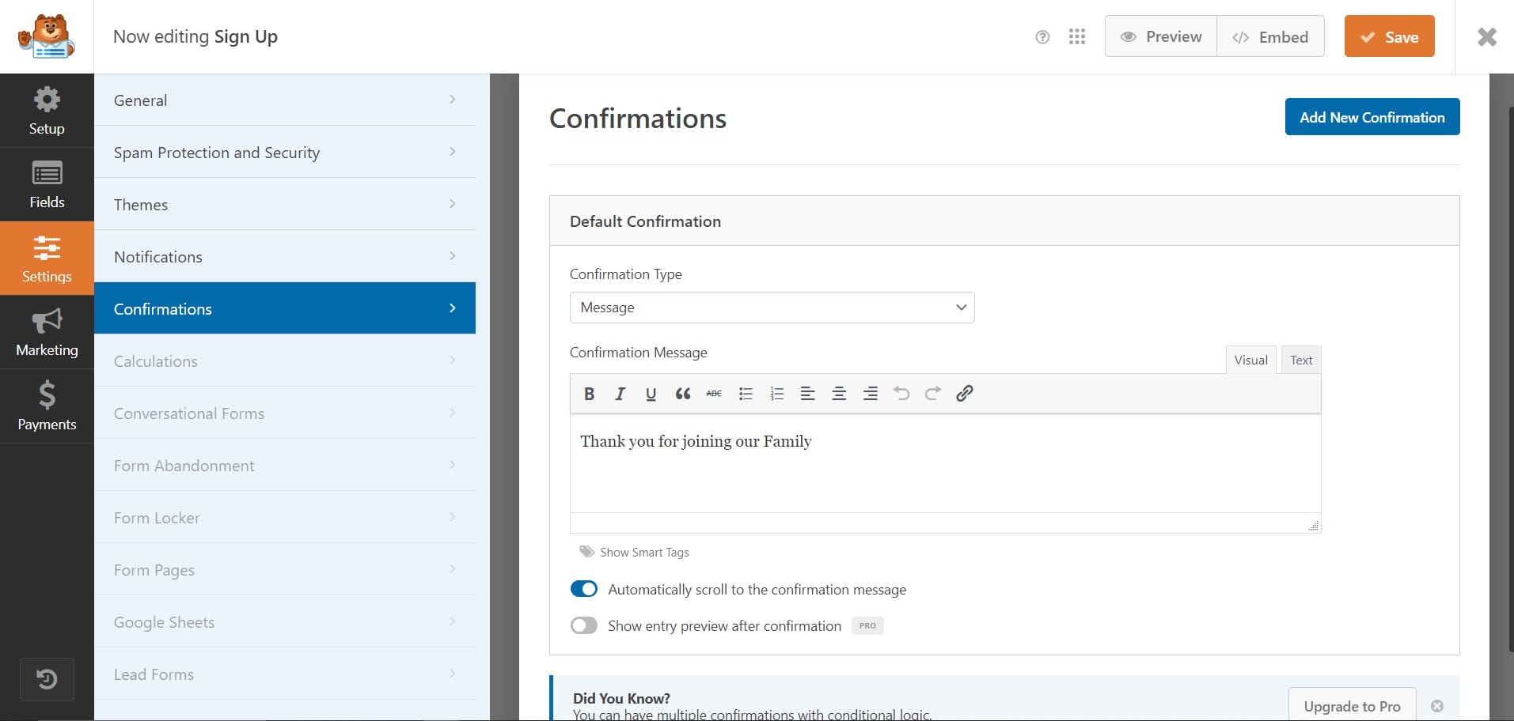Click the bulleted list icon
Viewport: 1514px width, 721px height.
(x=745, y=394)
